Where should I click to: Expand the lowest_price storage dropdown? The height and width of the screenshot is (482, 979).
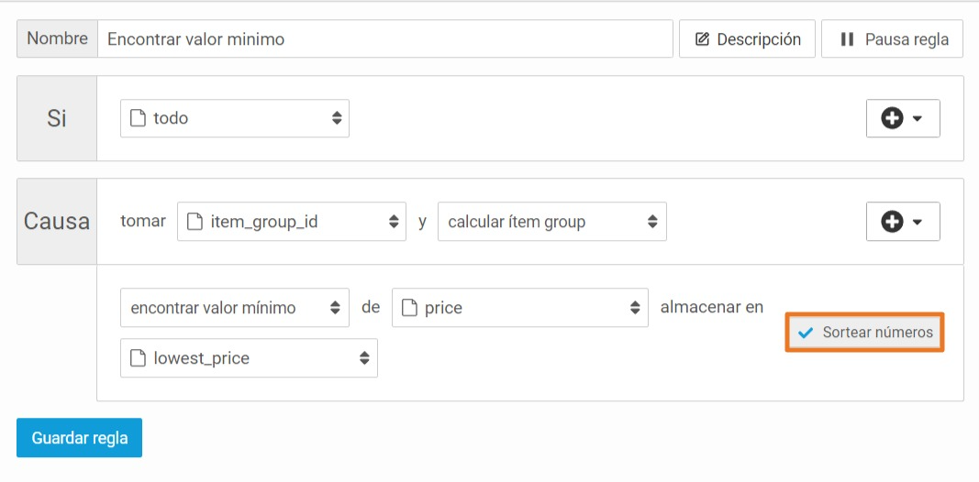point(250,358)
